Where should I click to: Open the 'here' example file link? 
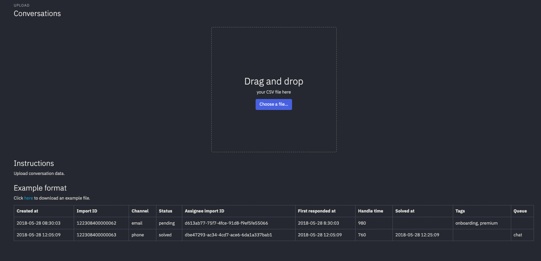click(x=29, y=198)
